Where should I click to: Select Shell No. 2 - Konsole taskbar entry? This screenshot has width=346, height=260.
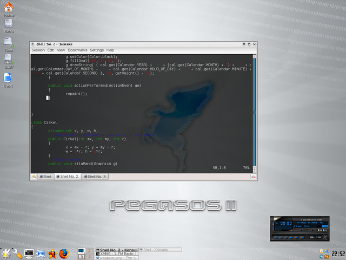[x=117, y=250]
